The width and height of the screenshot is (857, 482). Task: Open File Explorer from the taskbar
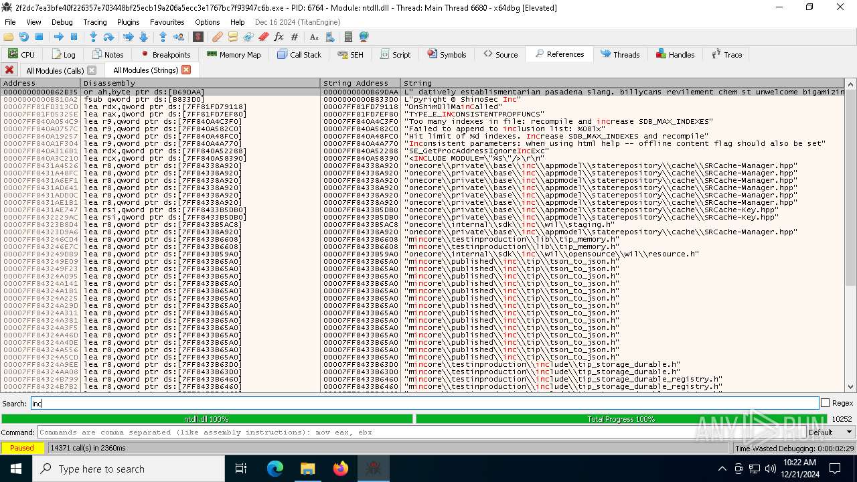(308, 469)
